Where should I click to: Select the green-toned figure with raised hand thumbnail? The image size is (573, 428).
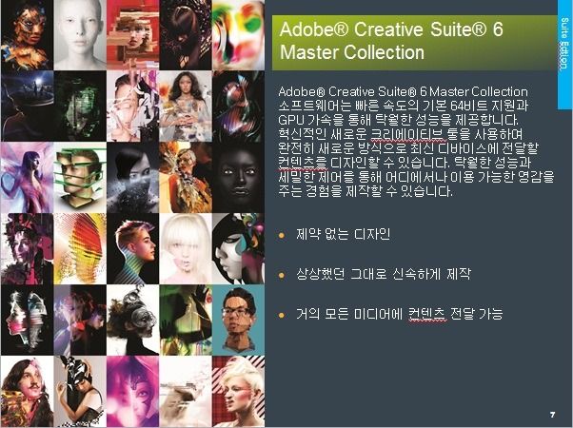(x=186, y=320)
